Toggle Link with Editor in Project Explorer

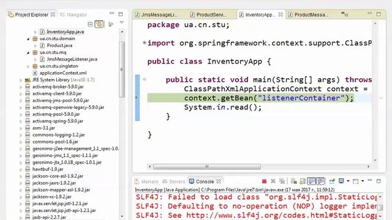tap(99, 24)
